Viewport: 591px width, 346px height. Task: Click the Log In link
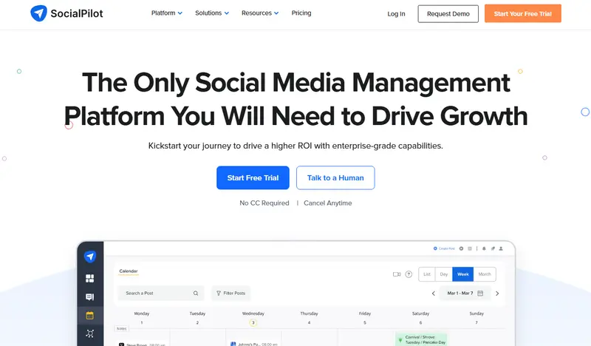pyautogui.click(x=396, y=14)
